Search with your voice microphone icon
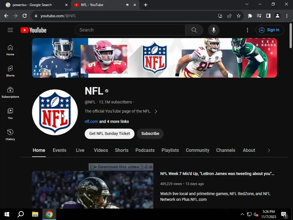Image resolution: width=293 pixels, height=220 pixels. (213, 30)
